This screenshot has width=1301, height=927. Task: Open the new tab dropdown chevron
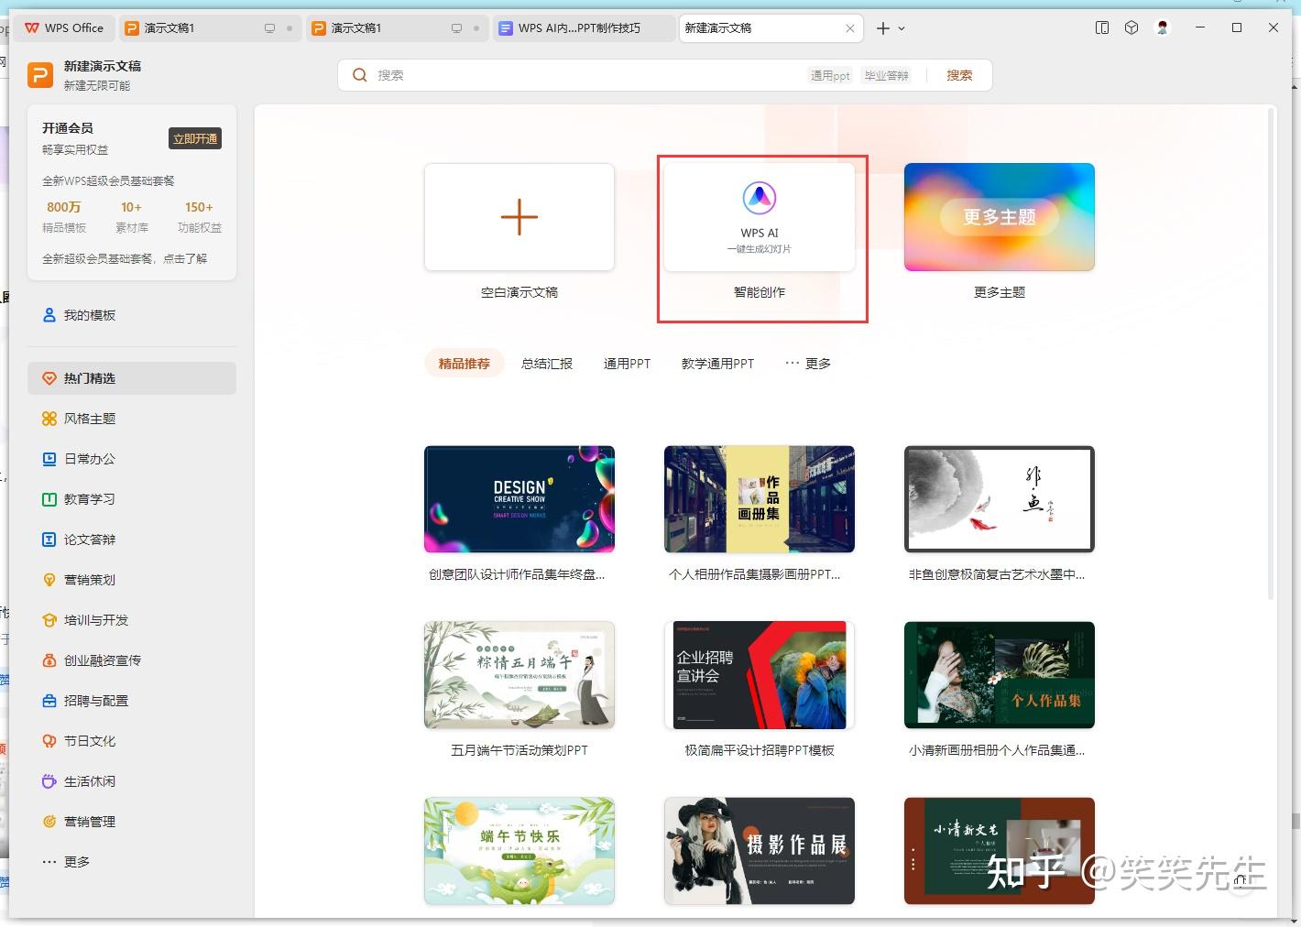point(902,28)
